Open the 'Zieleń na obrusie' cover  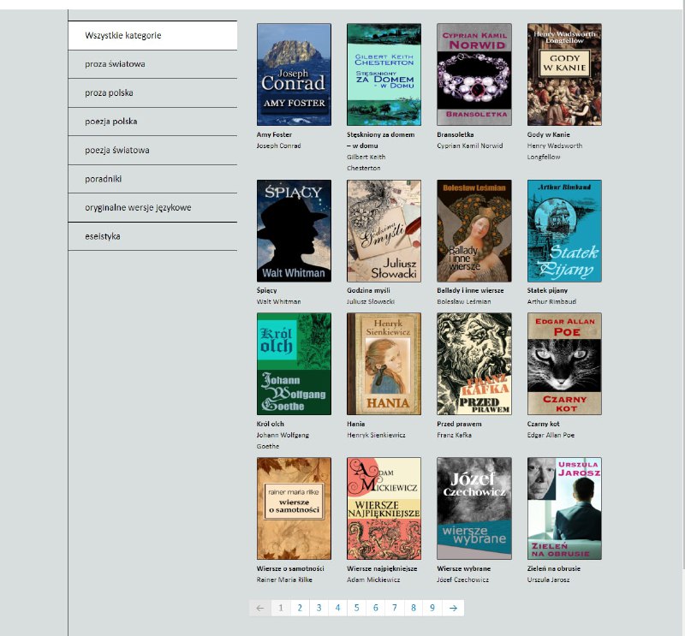tap(564, 508)
